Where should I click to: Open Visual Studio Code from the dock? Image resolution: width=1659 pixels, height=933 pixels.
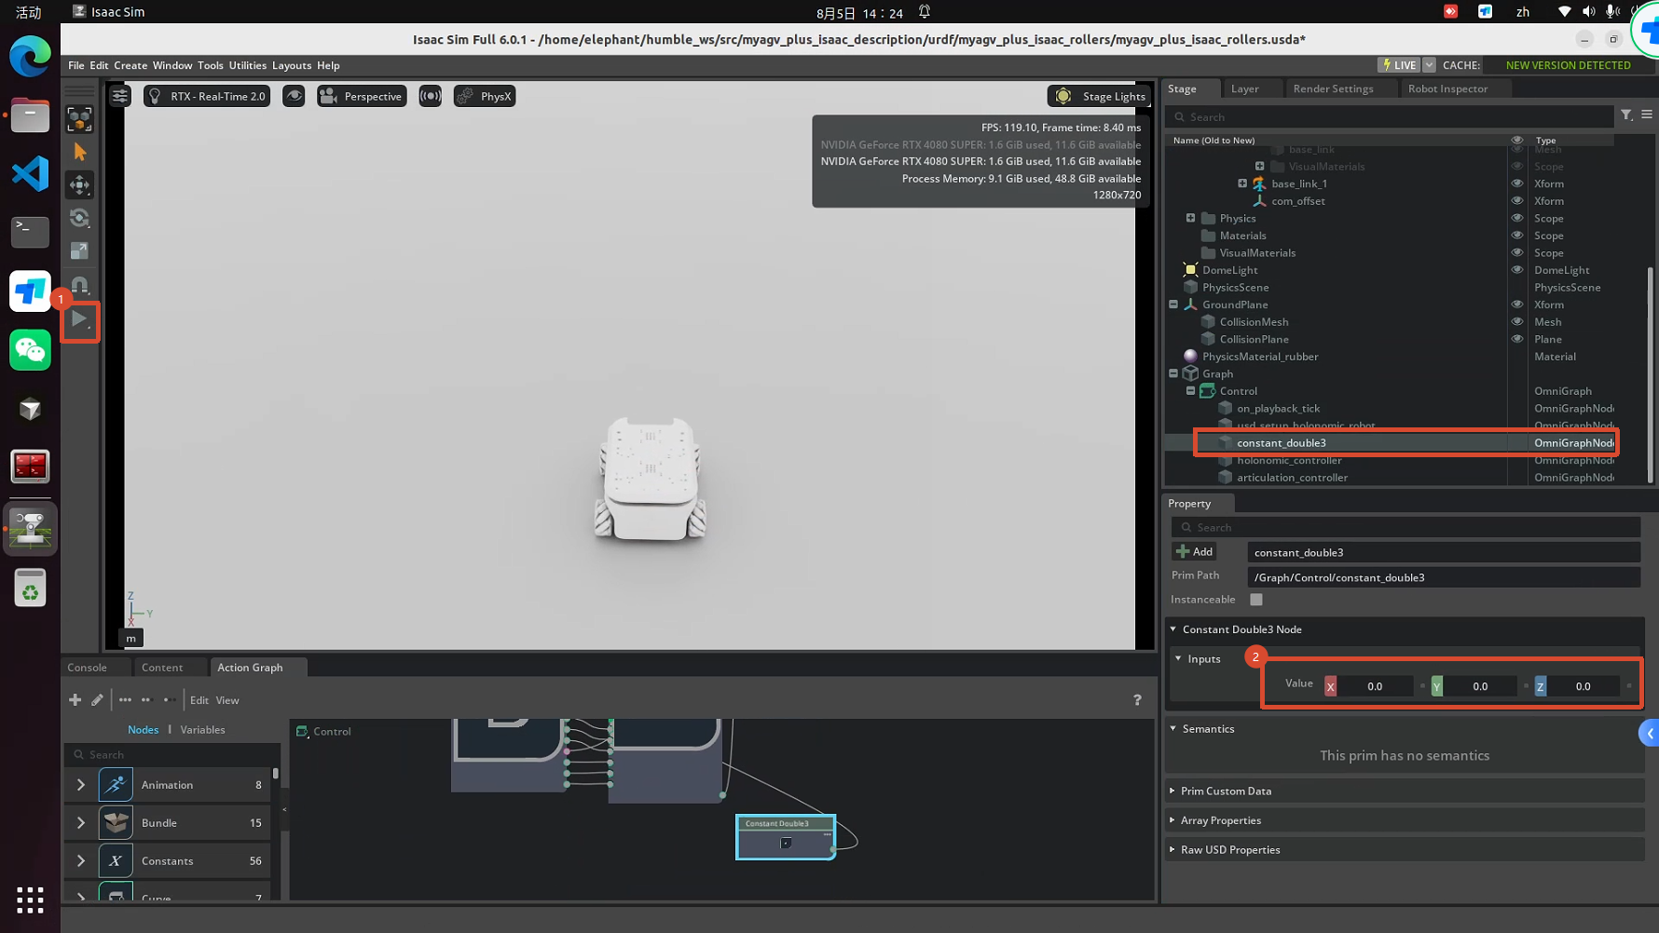click(x=30, y=174)
